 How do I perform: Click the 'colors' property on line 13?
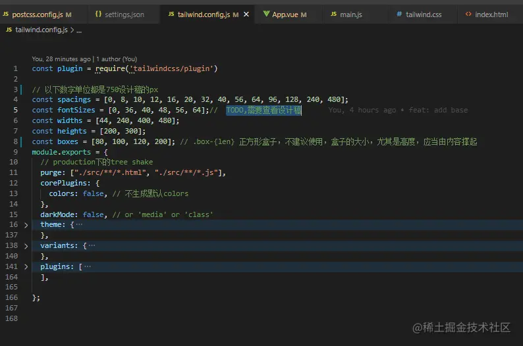61,194
